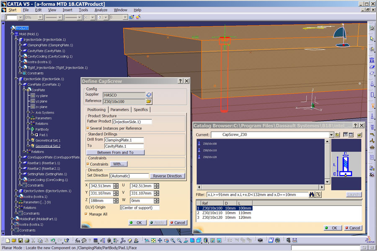Decrease the Z coordinate stepper
Image resolution: width=377 pixels, height=251 pixels.
[116, 202]
